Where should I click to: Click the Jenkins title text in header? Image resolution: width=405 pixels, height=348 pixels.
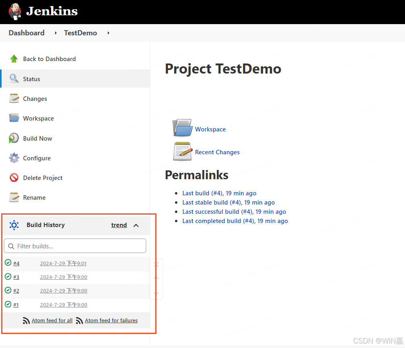tap(52, 11)
